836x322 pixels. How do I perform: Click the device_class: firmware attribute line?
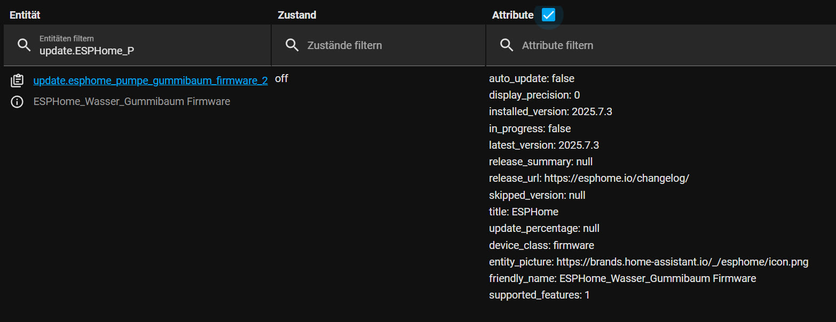(x=541, y=245)
